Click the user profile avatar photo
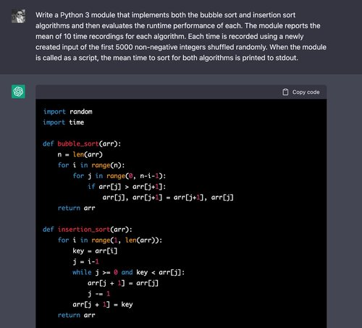Image resolution: width=362 pixels, height=328 pixels. [x=18, y=16]
